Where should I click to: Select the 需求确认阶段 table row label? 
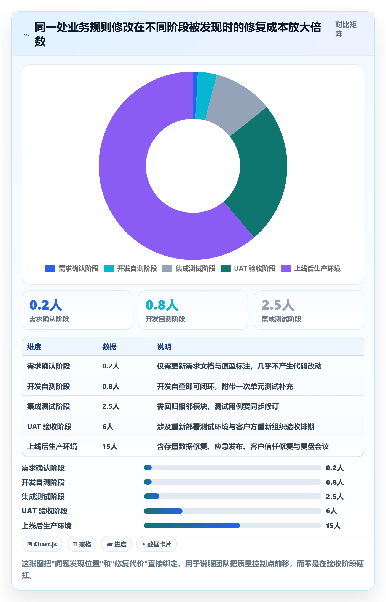point(49,366)
